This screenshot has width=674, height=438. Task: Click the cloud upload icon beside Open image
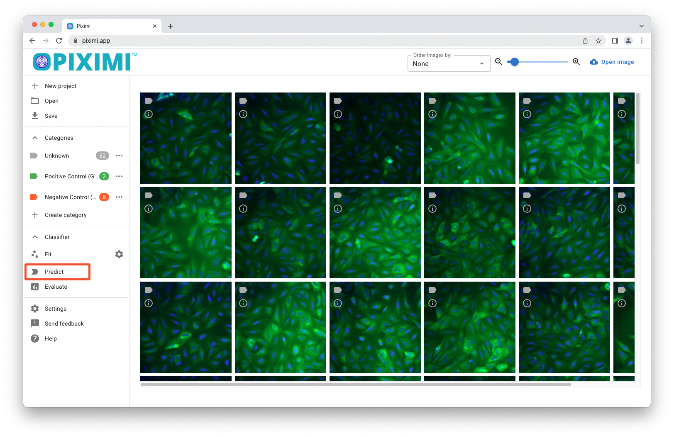pos(594,62)
